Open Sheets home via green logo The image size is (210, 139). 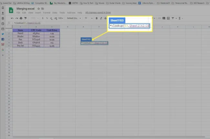pos(11,10)
